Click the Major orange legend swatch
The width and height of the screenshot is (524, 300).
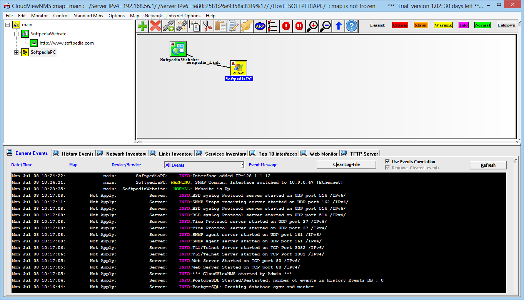[x=421, y=25]
